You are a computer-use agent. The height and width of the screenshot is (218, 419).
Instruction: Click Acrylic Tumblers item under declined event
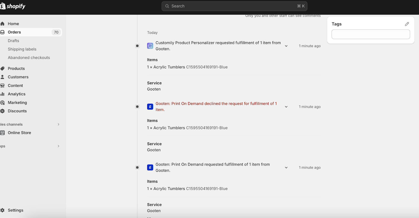tap(187, 128)
